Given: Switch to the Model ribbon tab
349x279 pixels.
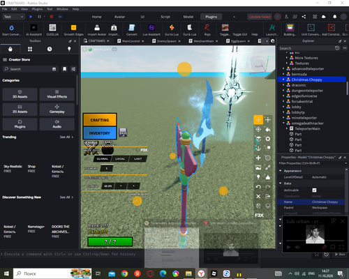Looking at the screenshot, I should (188, 17).
